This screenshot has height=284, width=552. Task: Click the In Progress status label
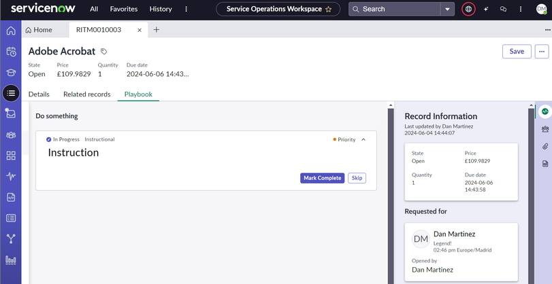tap(66, 139)
